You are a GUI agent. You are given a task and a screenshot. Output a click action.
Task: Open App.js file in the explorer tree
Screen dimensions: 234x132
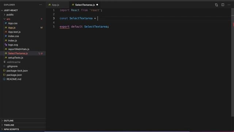12,27
